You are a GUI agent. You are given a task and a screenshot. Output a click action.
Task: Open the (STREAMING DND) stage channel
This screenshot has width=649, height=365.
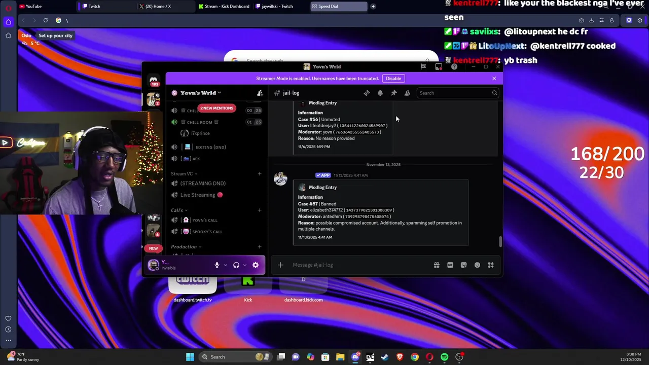(x=217, y=184)
